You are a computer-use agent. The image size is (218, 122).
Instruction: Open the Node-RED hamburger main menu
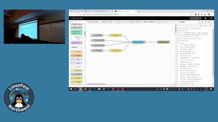click(211, 18)
